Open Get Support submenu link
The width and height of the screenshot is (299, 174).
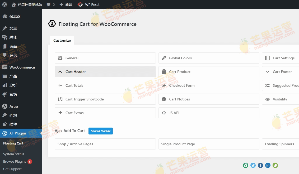12,169
